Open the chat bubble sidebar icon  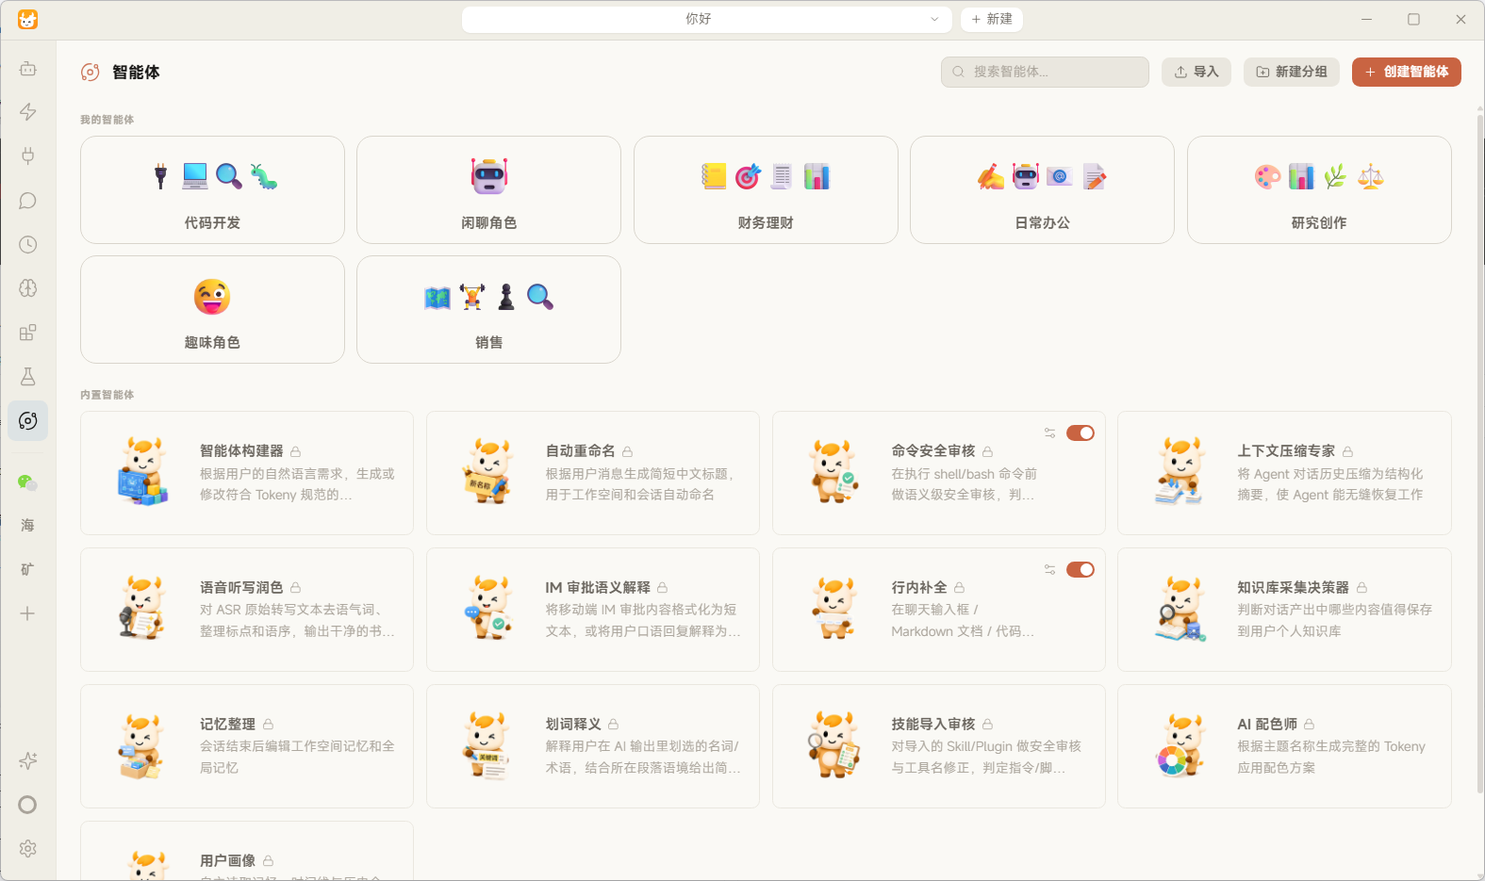point(28,201)
